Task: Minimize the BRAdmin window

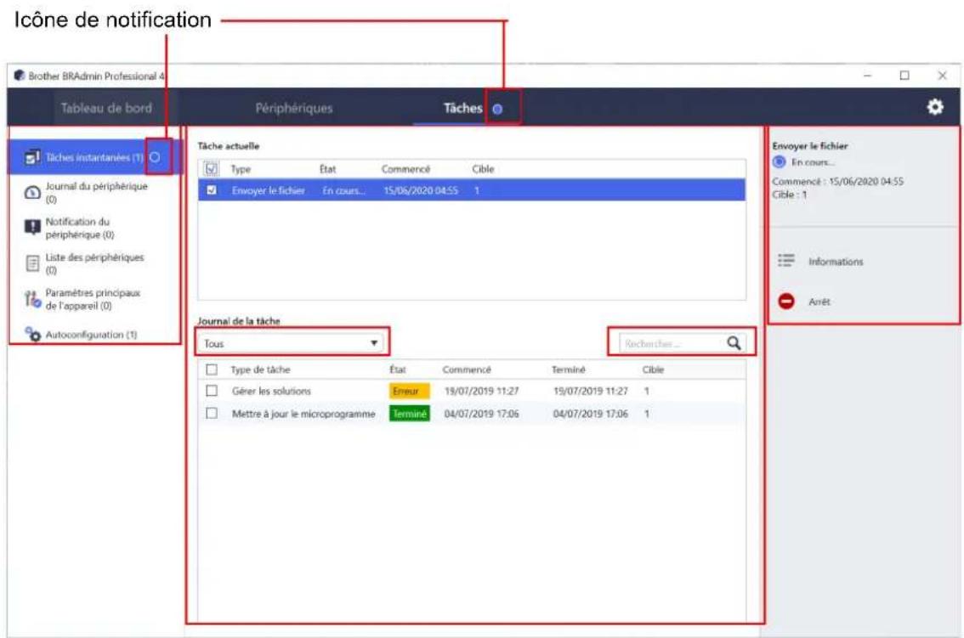Action: pos(867,75)
